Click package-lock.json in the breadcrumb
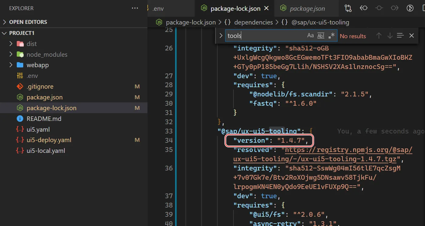This screenshot has width=425, height=226. [x=191, y=22]
